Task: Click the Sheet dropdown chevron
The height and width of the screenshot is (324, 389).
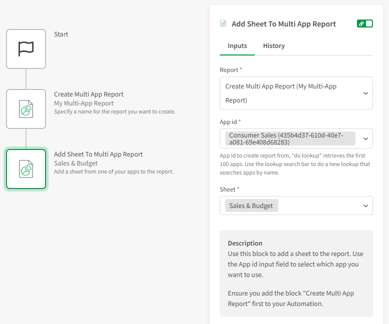Action: click(365, 206)
